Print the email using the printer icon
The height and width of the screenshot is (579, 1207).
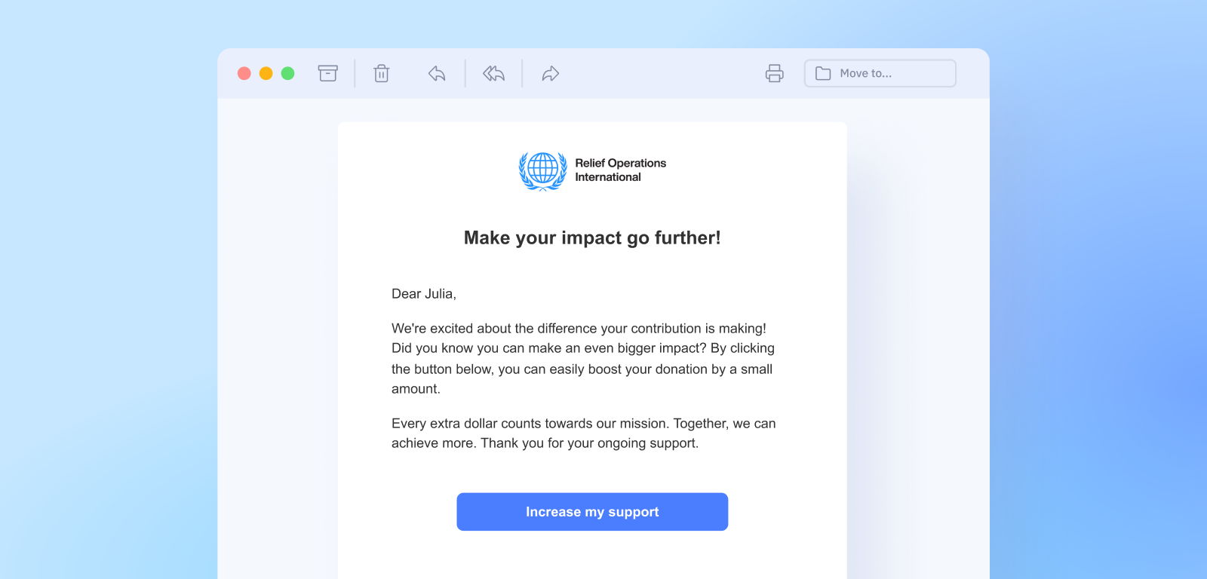click(775, 73)
